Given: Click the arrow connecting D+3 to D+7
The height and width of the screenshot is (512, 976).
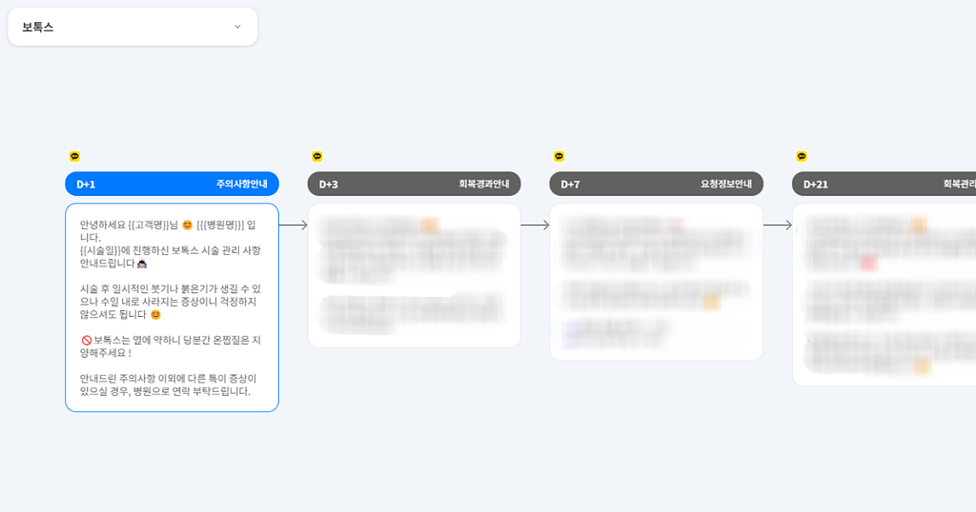Looking at the screenshot, I should tap(536, 226).
